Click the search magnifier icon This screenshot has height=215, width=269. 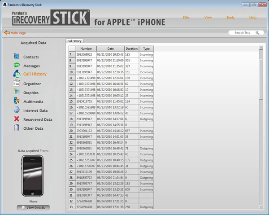[x=257, y=33]
